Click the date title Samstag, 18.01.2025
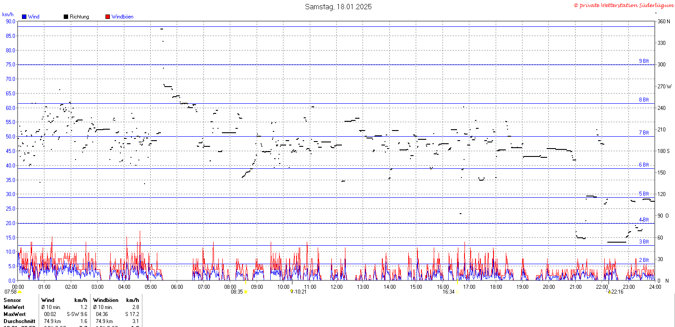675x327 pixels. click(338, 7)
